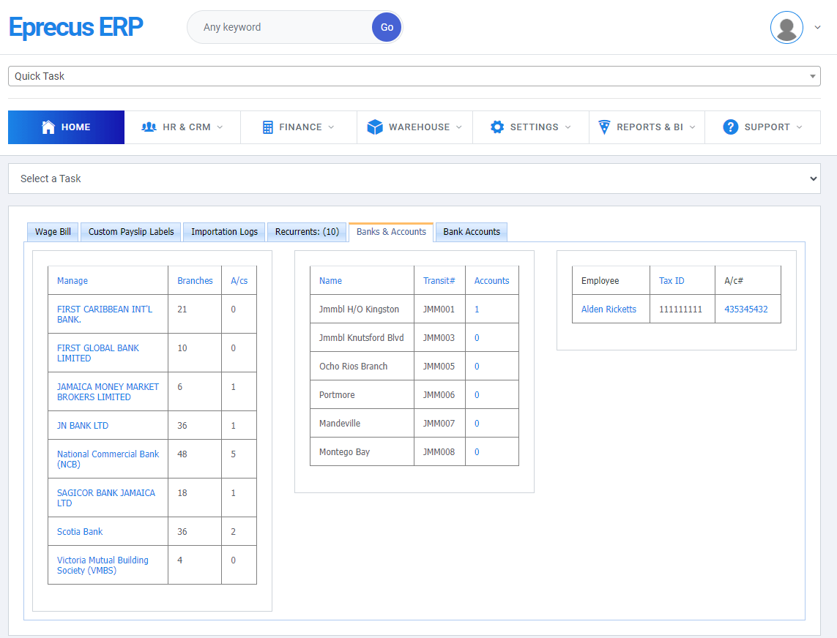Open account number 435345432 link
Viewport: 837px width, 638px height.
745,309
